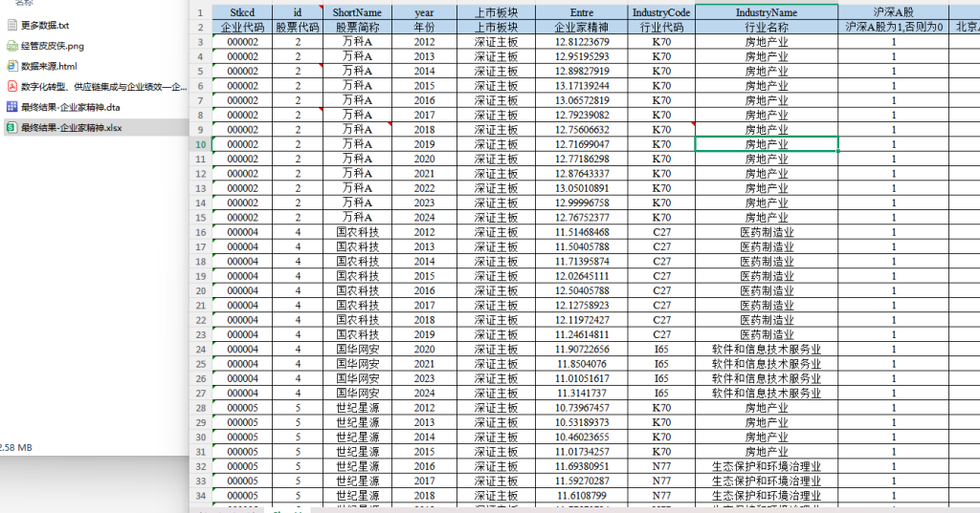Click the 沪深A股 header cell
The height and width of the screenshot is (513, 980).
[x=894, y=12]
